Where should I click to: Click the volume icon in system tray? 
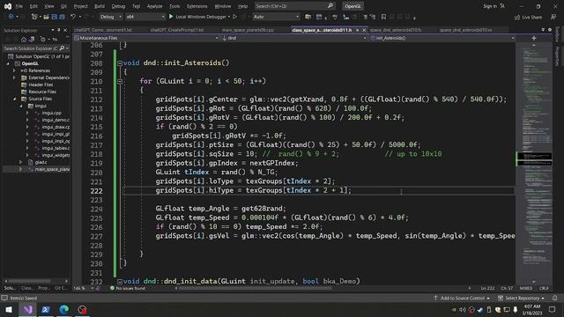462,309
